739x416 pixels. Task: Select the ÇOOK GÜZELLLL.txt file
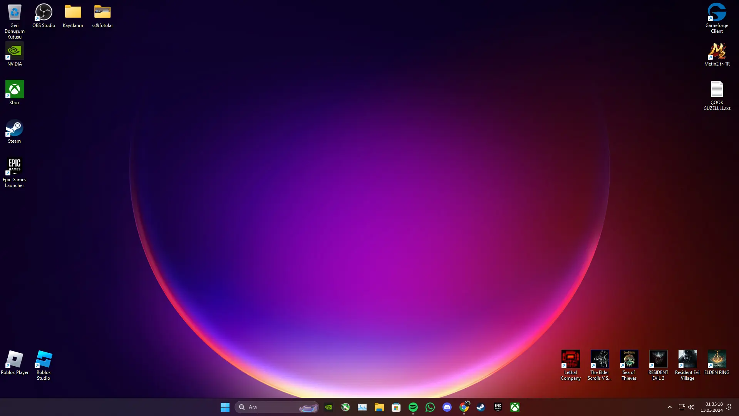(717, 95)
